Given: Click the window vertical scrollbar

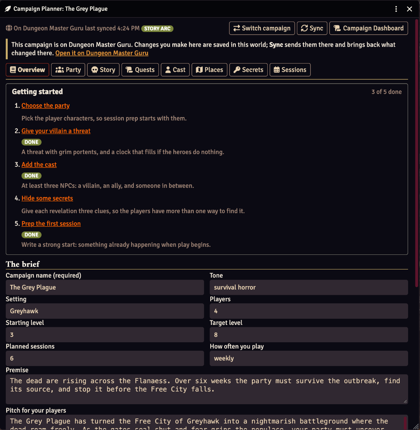Looking at the screenshot, I should [x=417, y=154].
